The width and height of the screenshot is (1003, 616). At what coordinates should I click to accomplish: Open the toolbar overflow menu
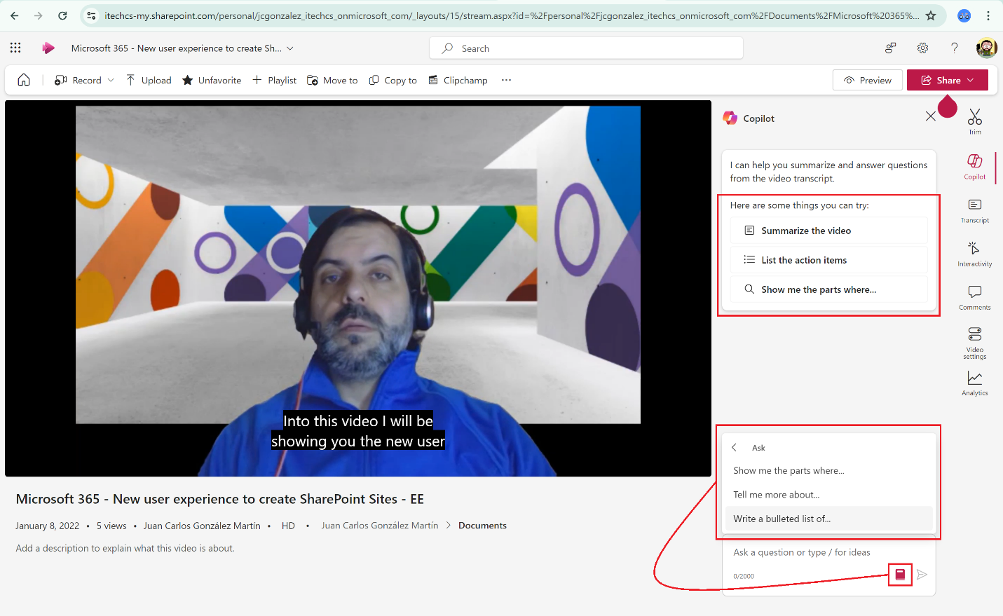(506, 80)
